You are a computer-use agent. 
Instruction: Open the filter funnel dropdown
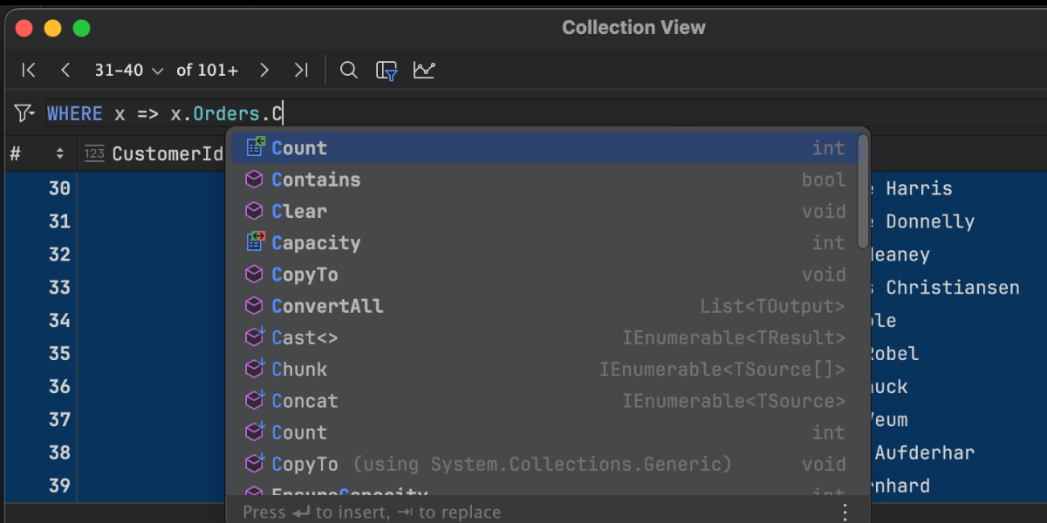pos(24,113)
